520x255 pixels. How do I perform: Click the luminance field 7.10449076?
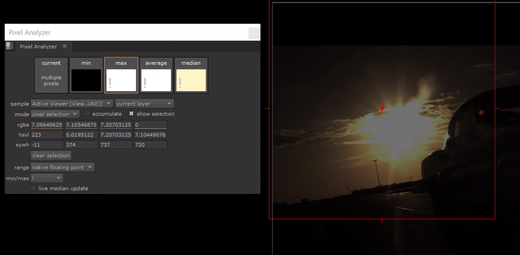coord(151,135)
